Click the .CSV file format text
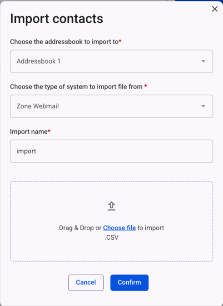The width and height of the screenshot is (223, 306). click(x=112, y=237)
